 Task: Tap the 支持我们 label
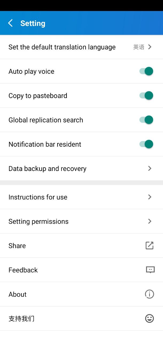pyautogui.click(x=21, y=318)
